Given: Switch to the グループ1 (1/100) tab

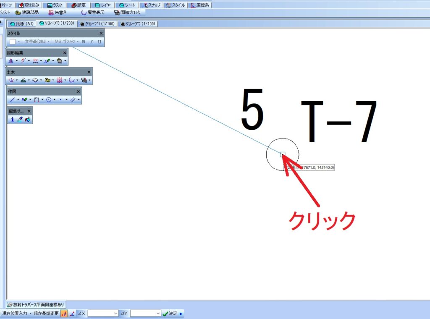Looking at the screenshot, I should click(97, 24).
